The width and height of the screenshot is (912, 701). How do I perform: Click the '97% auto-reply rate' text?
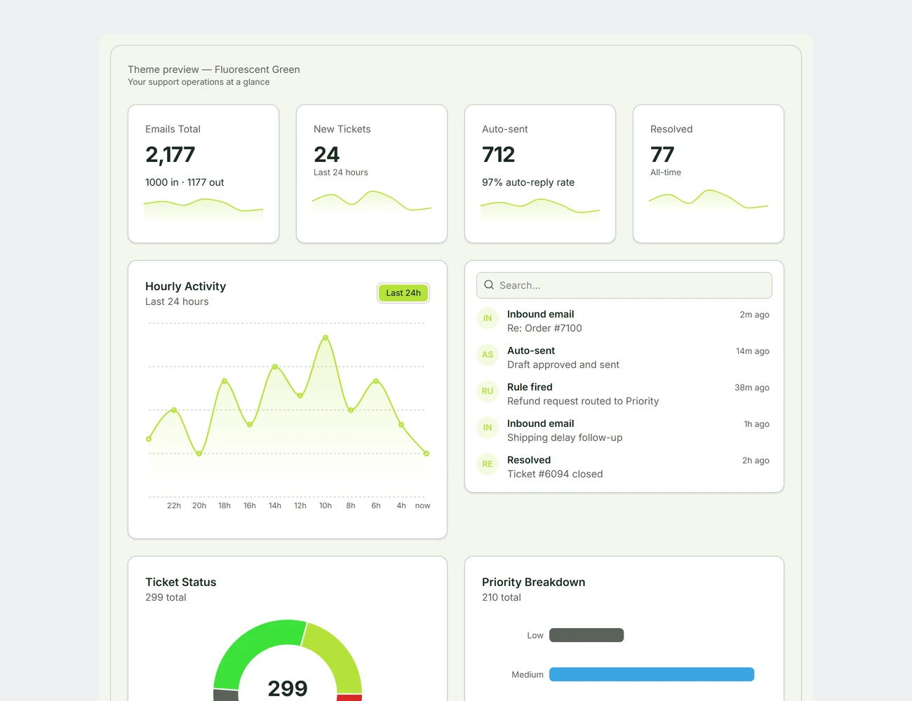tap(528, 182)
